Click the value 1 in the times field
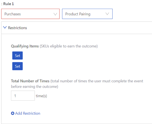The width and height of the screenshot is (152, 124). (x=15, y=96)
